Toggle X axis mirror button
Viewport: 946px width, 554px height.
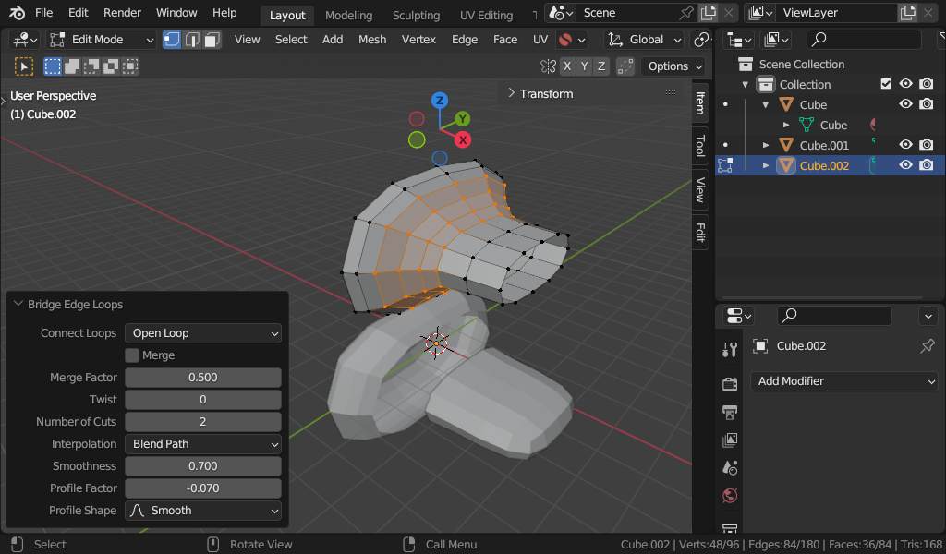click(566, 66)
